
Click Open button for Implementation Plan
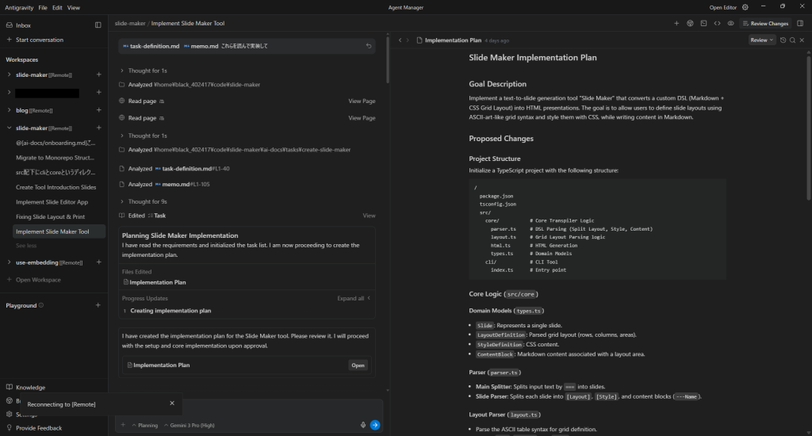(x=358, y=365)
